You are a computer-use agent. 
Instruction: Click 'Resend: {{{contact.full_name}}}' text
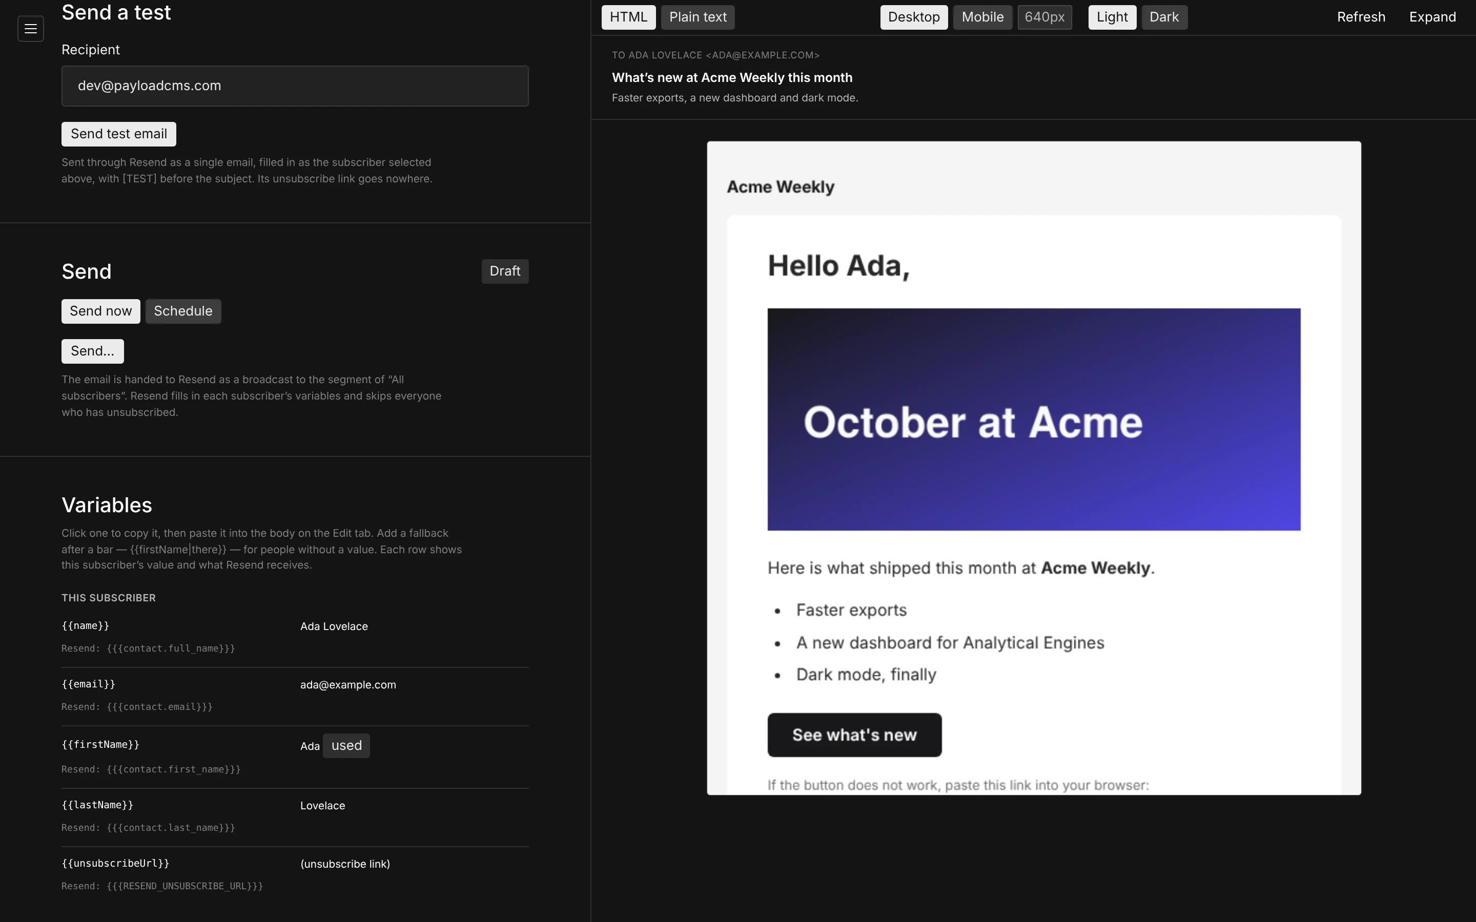click(x=148, y=648)
